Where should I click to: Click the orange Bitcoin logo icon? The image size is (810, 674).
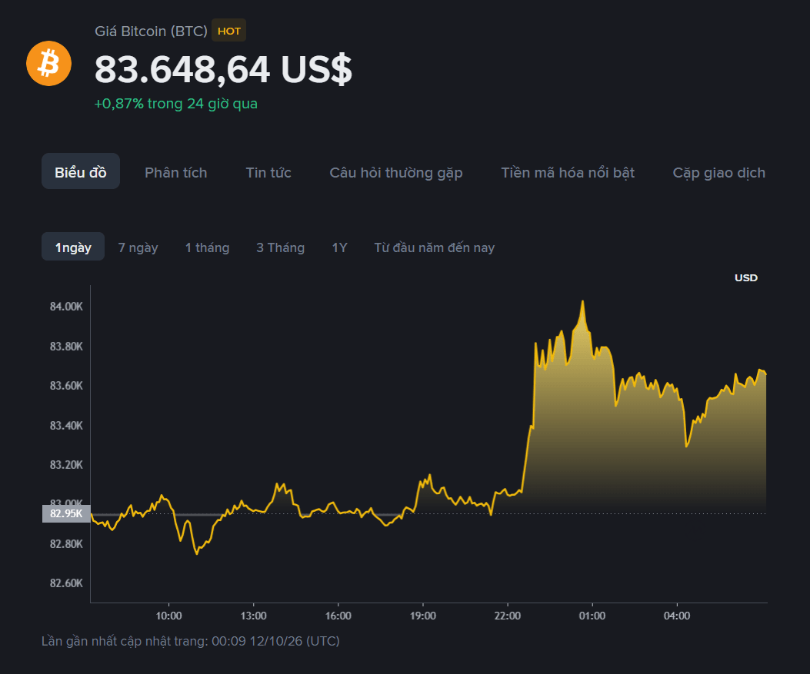[x=49, y=64]
